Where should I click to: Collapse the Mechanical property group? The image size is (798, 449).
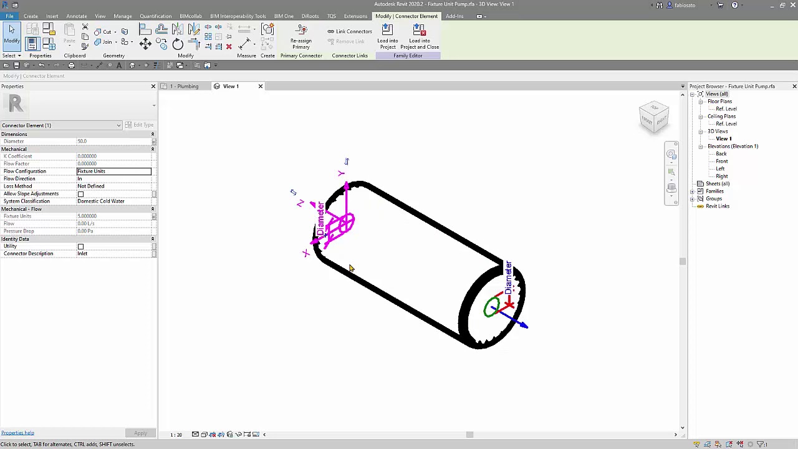tap(153, 149)
